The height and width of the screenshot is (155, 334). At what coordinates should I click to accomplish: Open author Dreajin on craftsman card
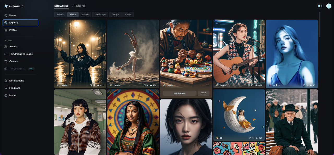[168, 85]
